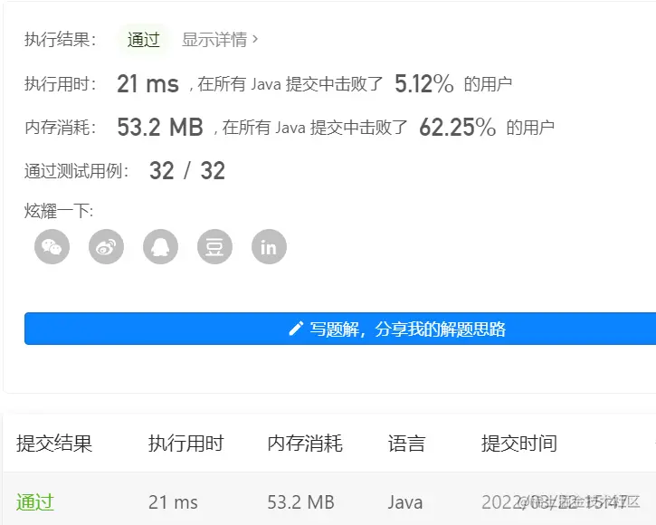Click the 32 / 32 test cases value

coord(187,171)
